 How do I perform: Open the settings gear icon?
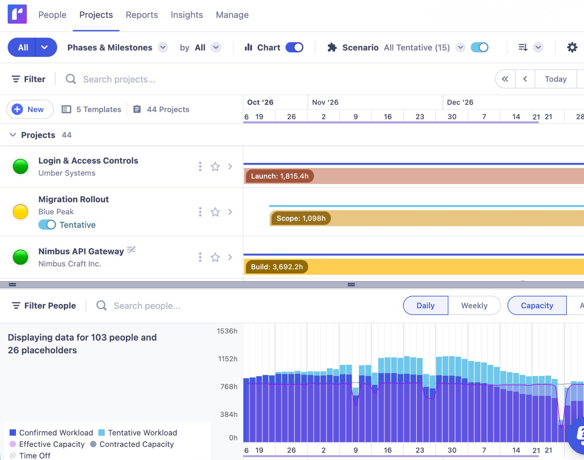(x=572, y=47)
